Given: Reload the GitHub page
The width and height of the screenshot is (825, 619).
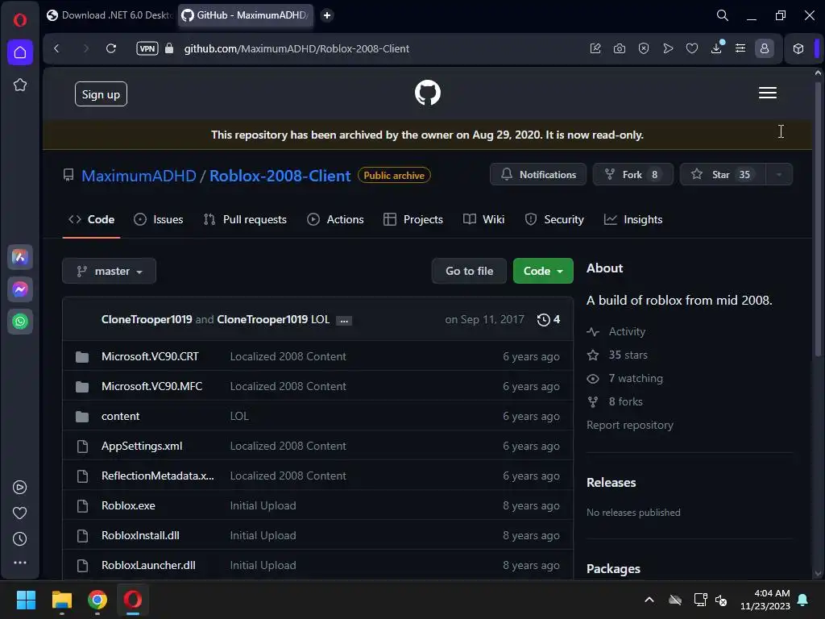Looking at the screenshot, I should coord(111,48).
